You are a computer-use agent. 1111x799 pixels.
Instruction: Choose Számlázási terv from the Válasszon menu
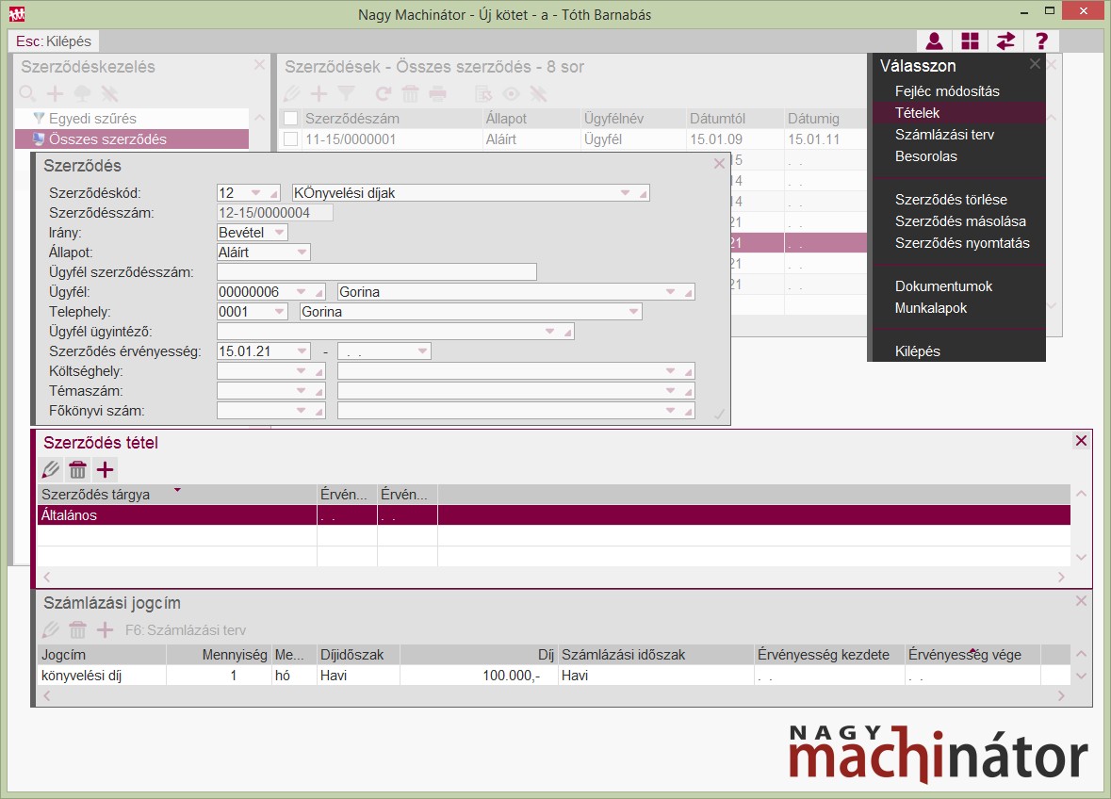(944, 135)
